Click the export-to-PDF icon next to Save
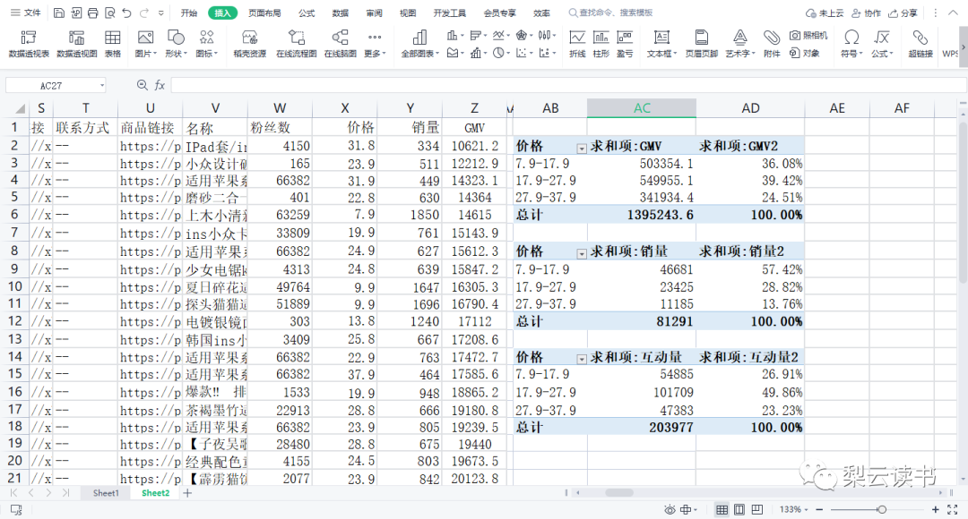 76,13
